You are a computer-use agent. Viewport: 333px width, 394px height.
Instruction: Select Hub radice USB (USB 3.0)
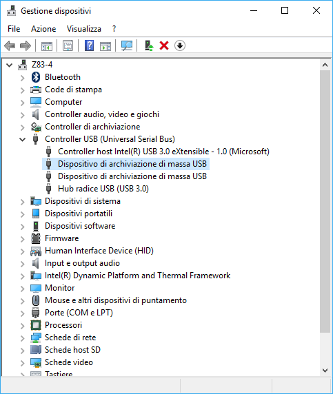coord(103,189)
